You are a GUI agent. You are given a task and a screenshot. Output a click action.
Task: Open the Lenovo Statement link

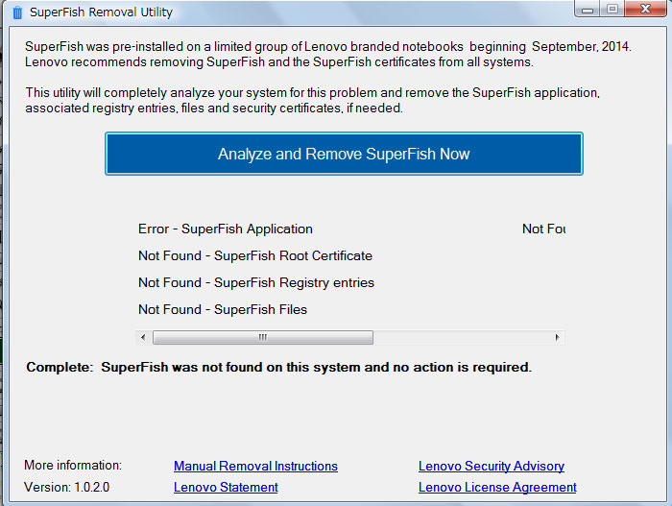pos(226,488)
